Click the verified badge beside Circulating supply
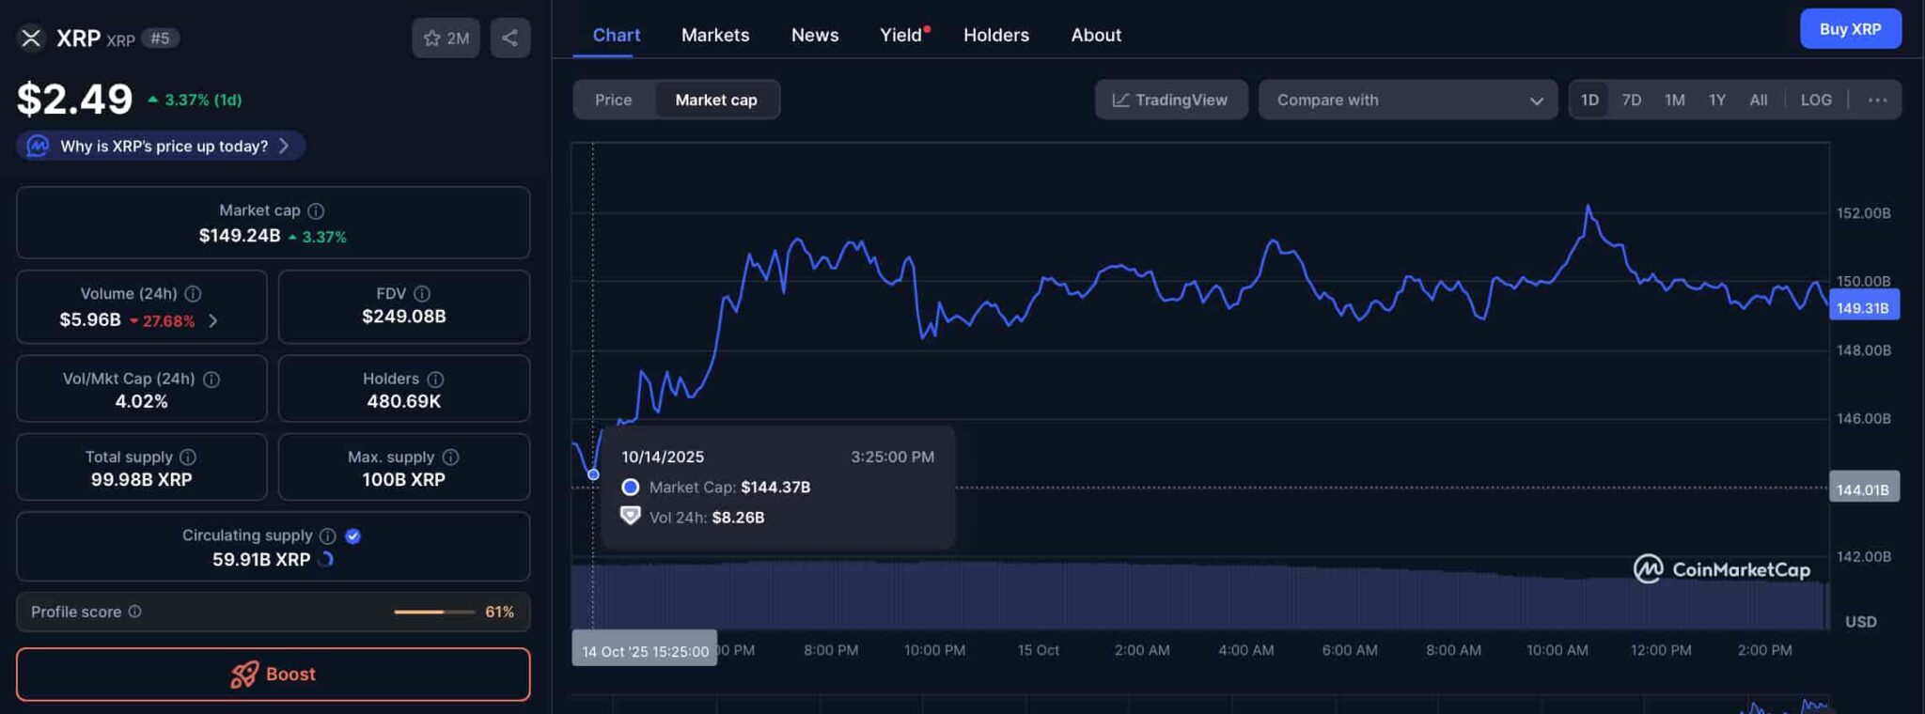 click(x=353, y=536)
